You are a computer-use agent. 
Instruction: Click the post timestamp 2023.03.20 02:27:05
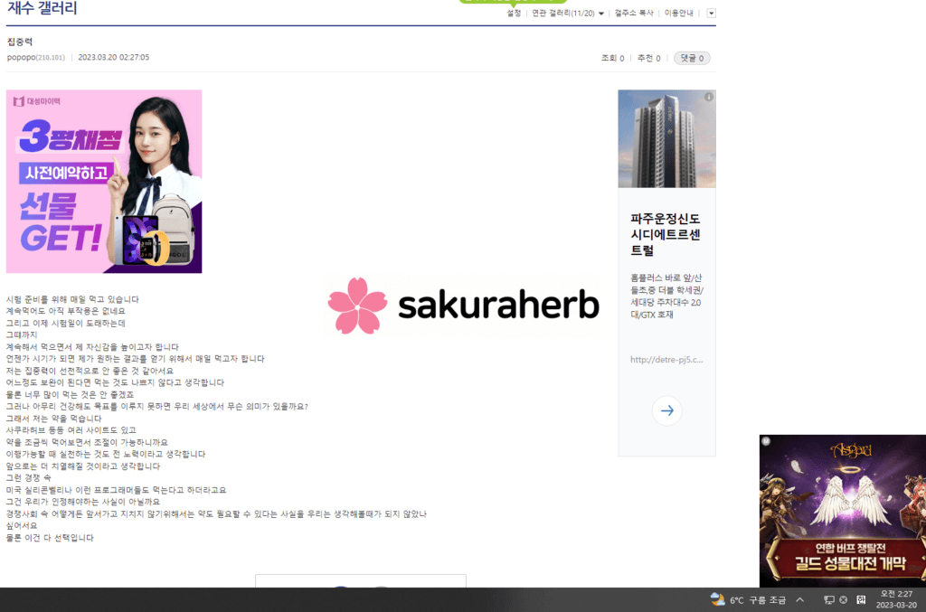(x=114, y=57)
